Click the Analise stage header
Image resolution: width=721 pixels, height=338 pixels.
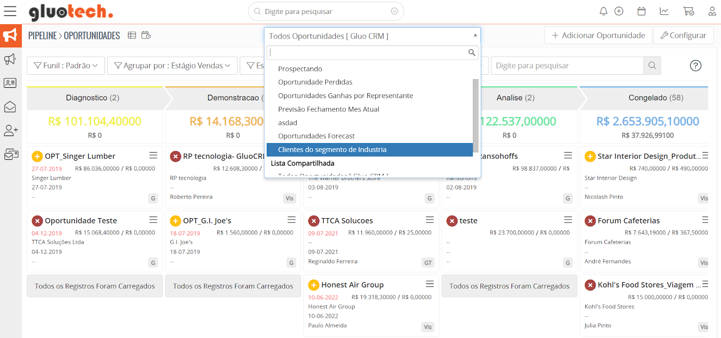(x=516, y=98)
